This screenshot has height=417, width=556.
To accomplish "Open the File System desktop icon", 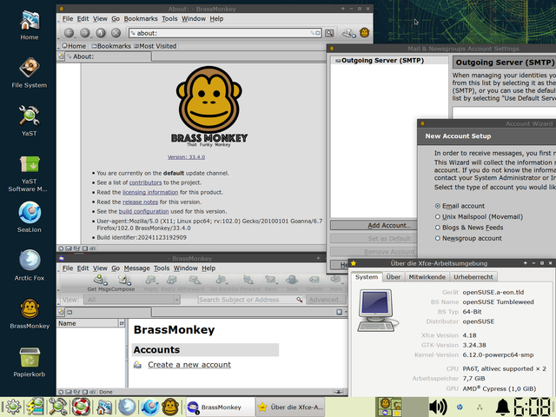I will [30, 72].
